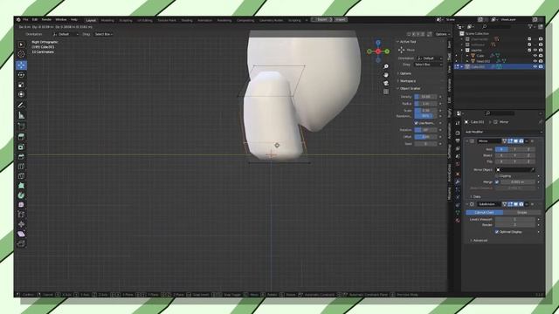559x314 pixels.
Task: Click the Mirror Object field
Action: 514,170
